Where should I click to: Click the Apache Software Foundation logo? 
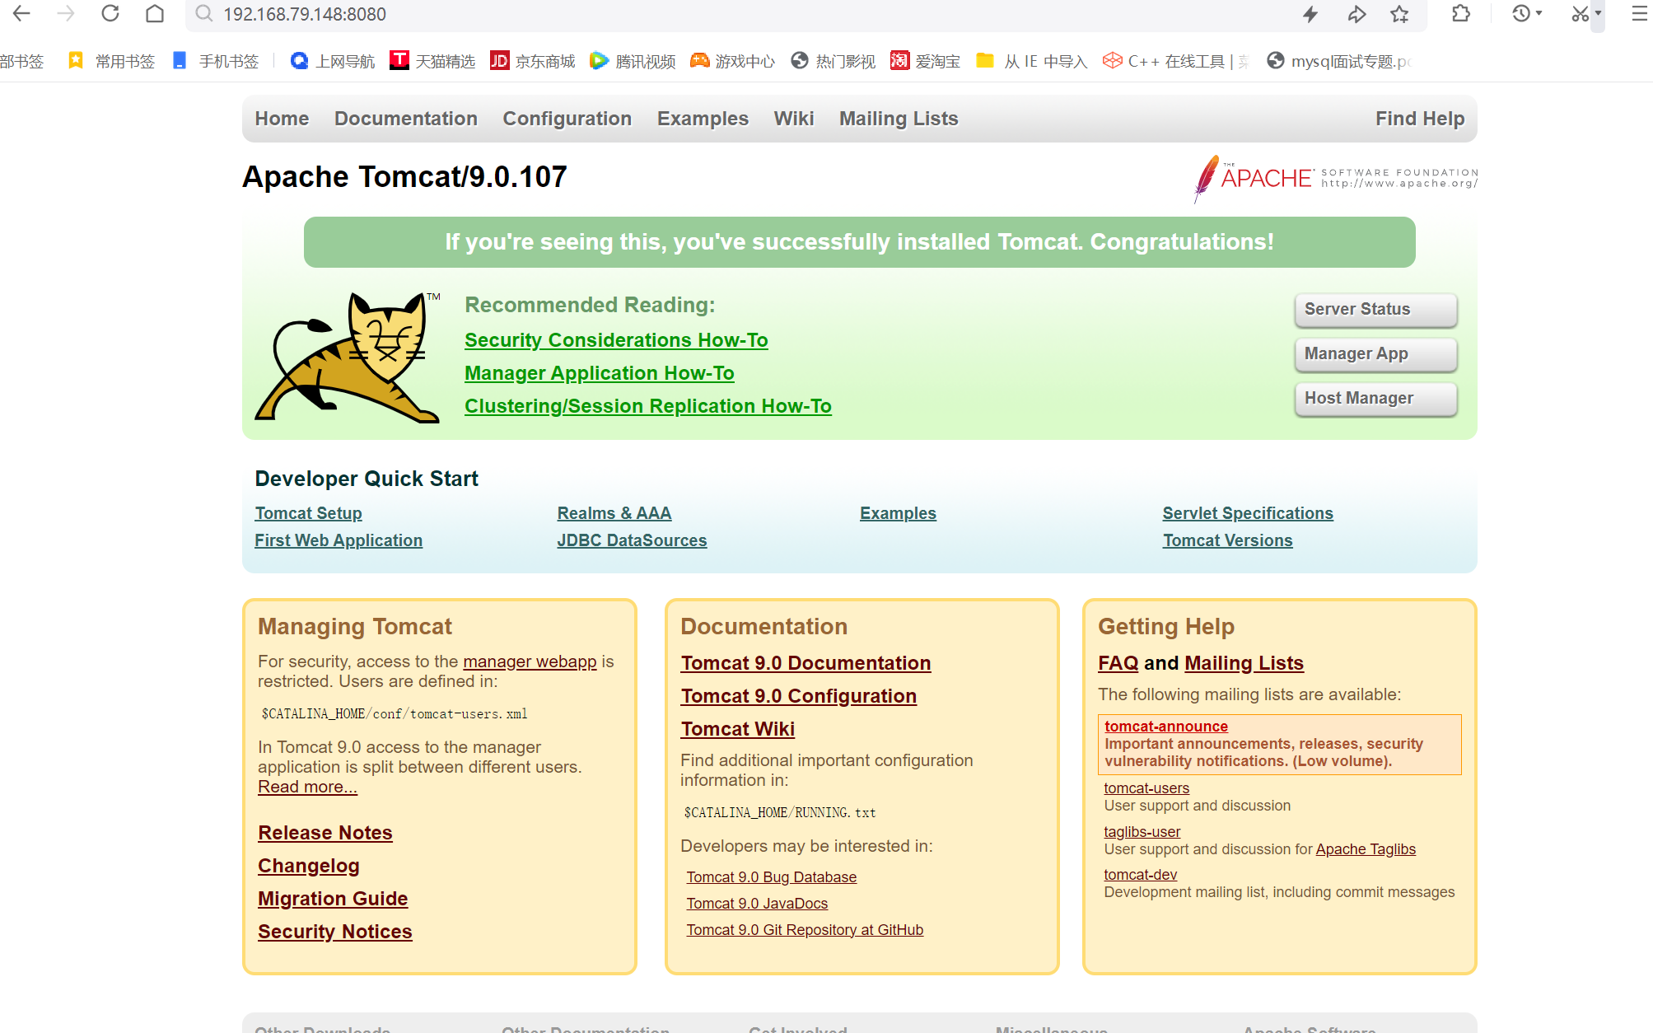[x=1335, y=178]
